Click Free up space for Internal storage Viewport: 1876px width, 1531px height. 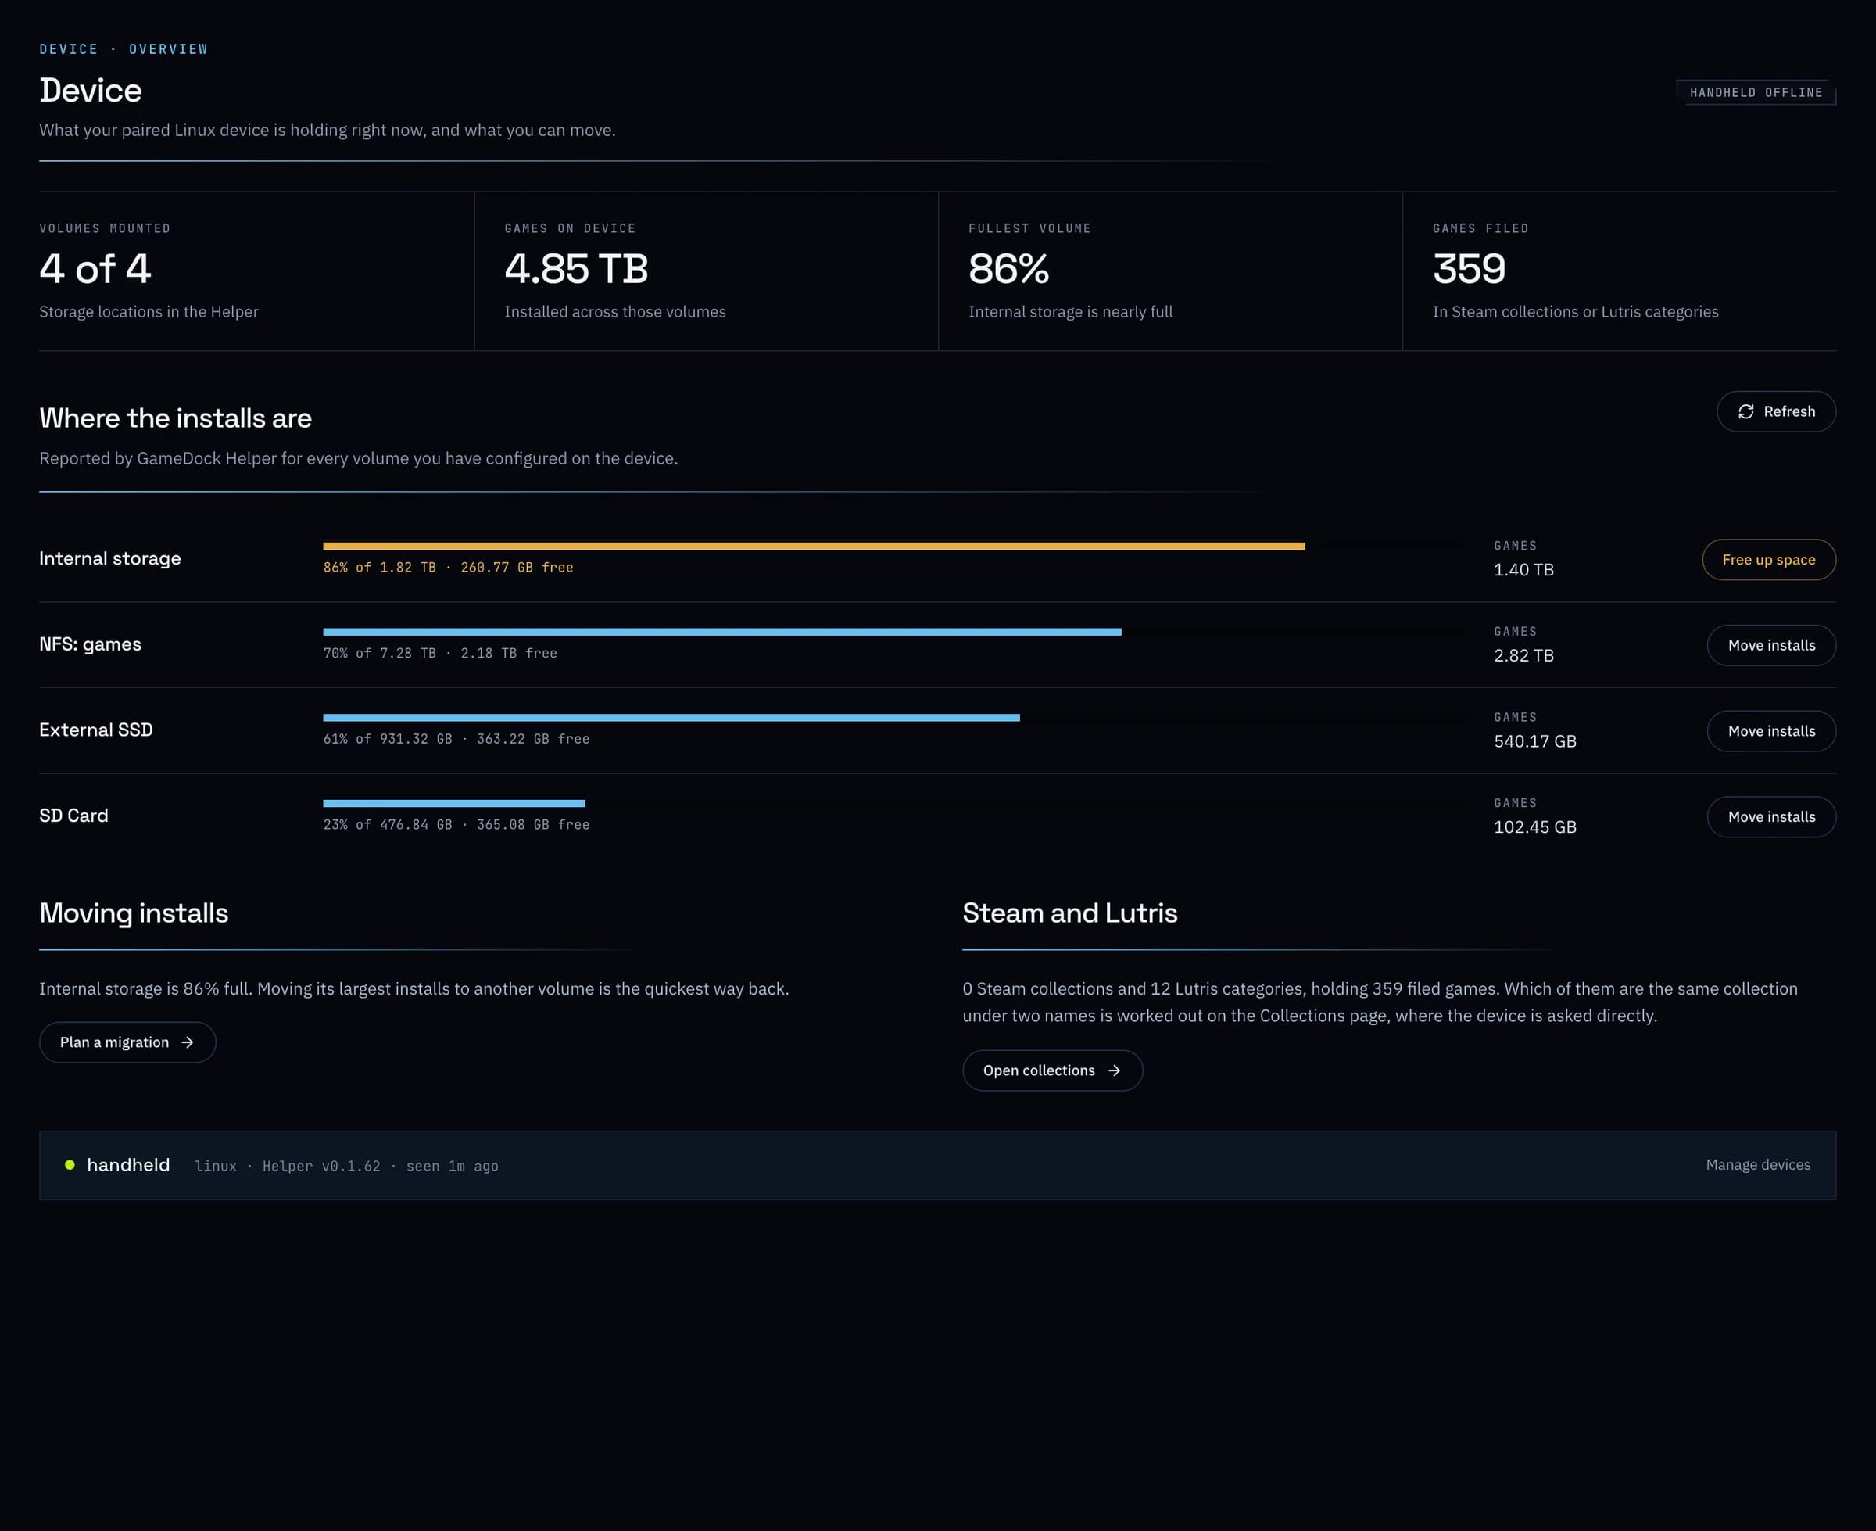tap(1768, 560)
